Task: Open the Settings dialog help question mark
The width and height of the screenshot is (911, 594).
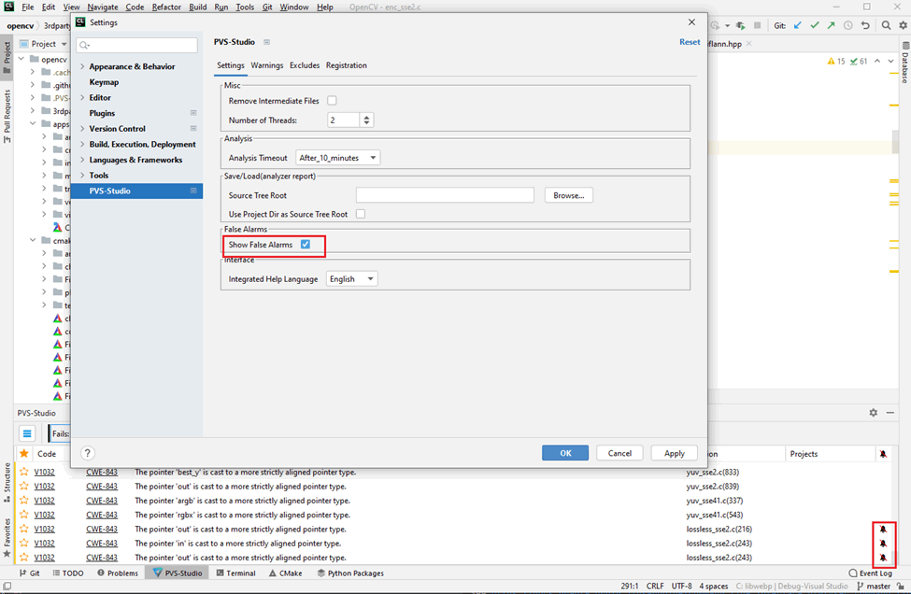Action: (87, 453)
